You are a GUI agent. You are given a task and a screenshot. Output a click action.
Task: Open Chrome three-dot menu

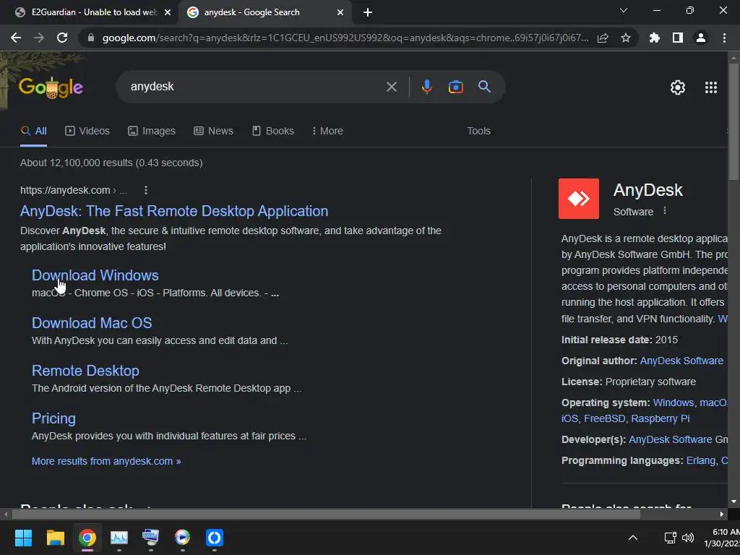[724, 38]
